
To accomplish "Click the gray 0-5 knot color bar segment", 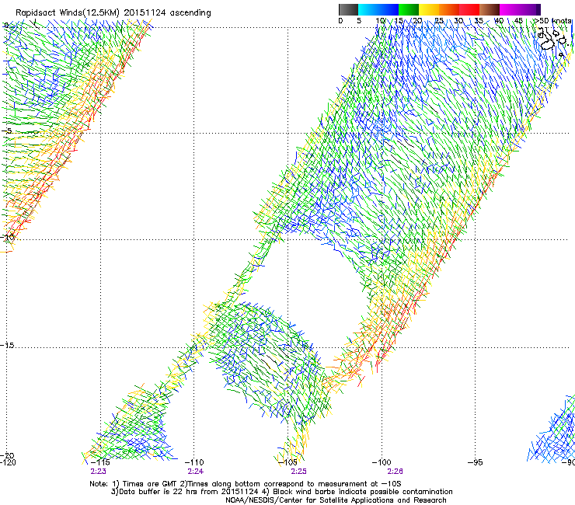I will [348, 9].
